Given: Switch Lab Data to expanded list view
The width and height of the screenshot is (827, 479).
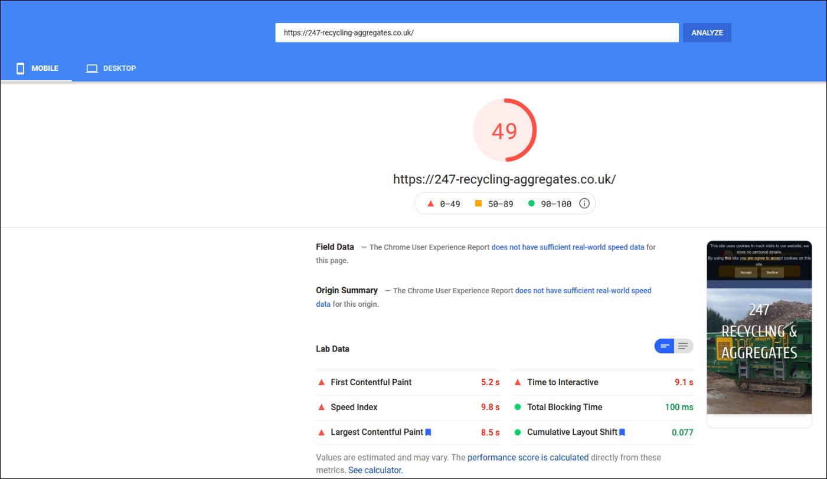Looking at the screenshot, I should 684,346.
